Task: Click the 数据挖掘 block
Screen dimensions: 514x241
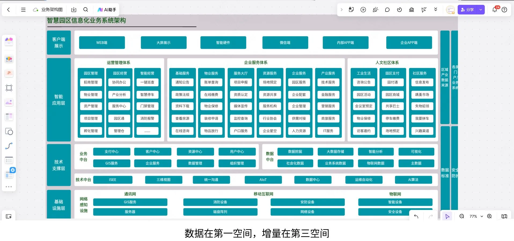Action: 295,152
